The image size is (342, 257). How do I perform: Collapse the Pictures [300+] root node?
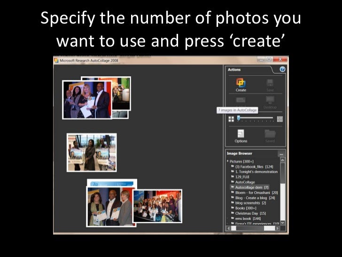click(x=227, y=161)
